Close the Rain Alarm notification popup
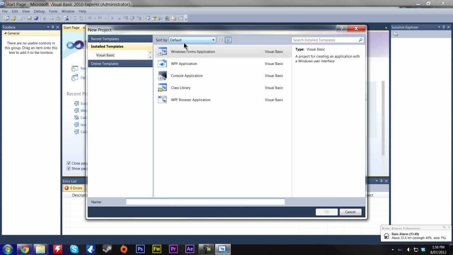Image resolution: width=453 pixels, height=255 pixels. (449, 228)
